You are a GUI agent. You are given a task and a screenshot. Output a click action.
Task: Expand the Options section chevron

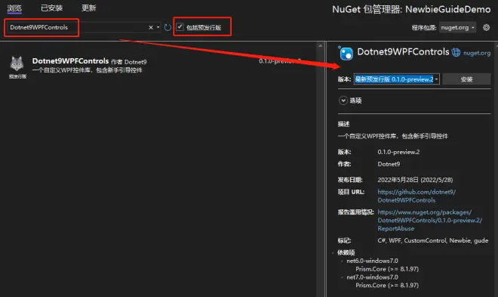(x=343, y=101)
